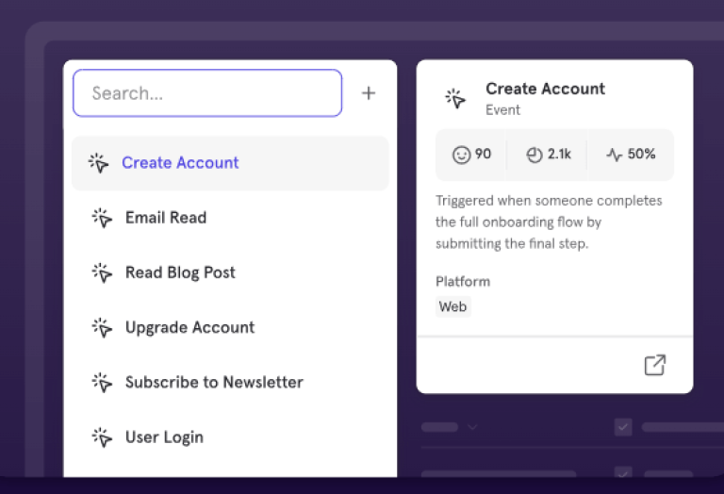The height and width of the screenshot is (494, 724).
Task: Click the pie chart icon showing 2.1k
Action: pos(535,155)
